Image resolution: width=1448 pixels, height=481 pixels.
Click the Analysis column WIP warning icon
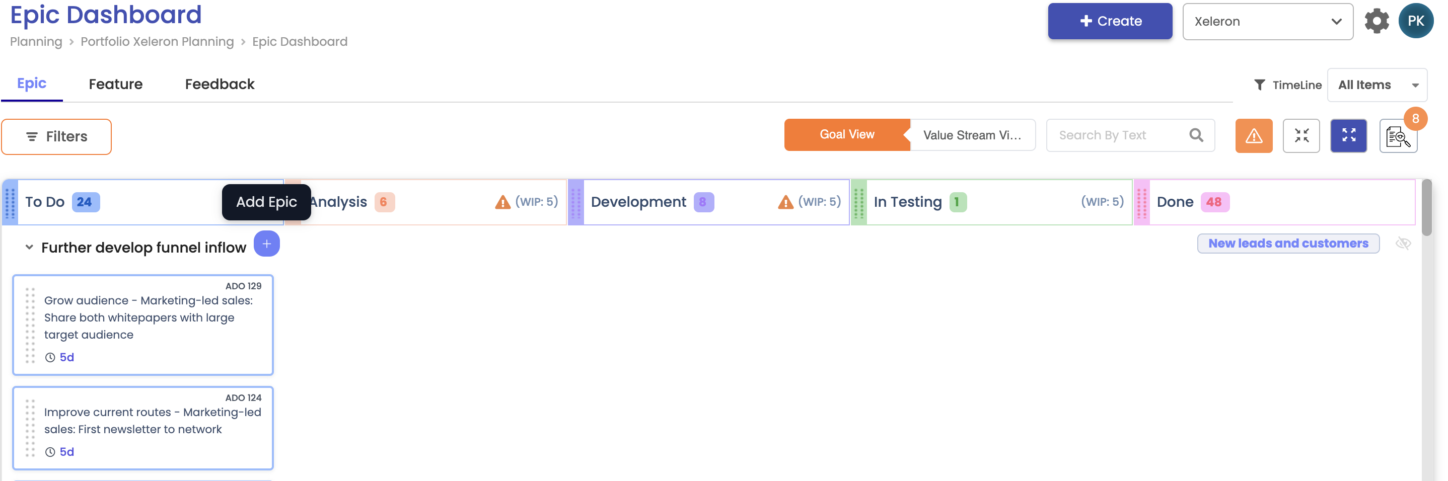[502, 202]
